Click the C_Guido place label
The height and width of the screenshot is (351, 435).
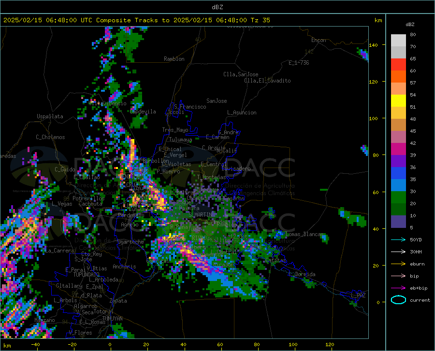(x=65, y=169)
